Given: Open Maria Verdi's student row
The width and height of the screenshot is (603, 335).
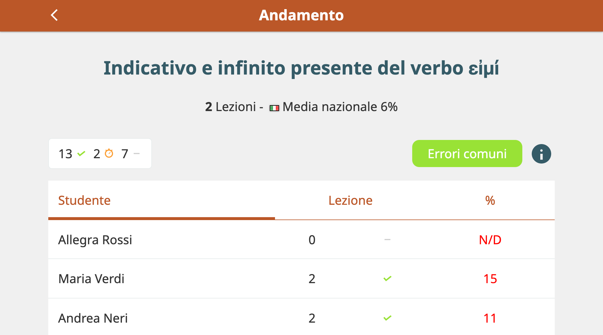Looking at the screenshot, I should click(x=301, y=279).
